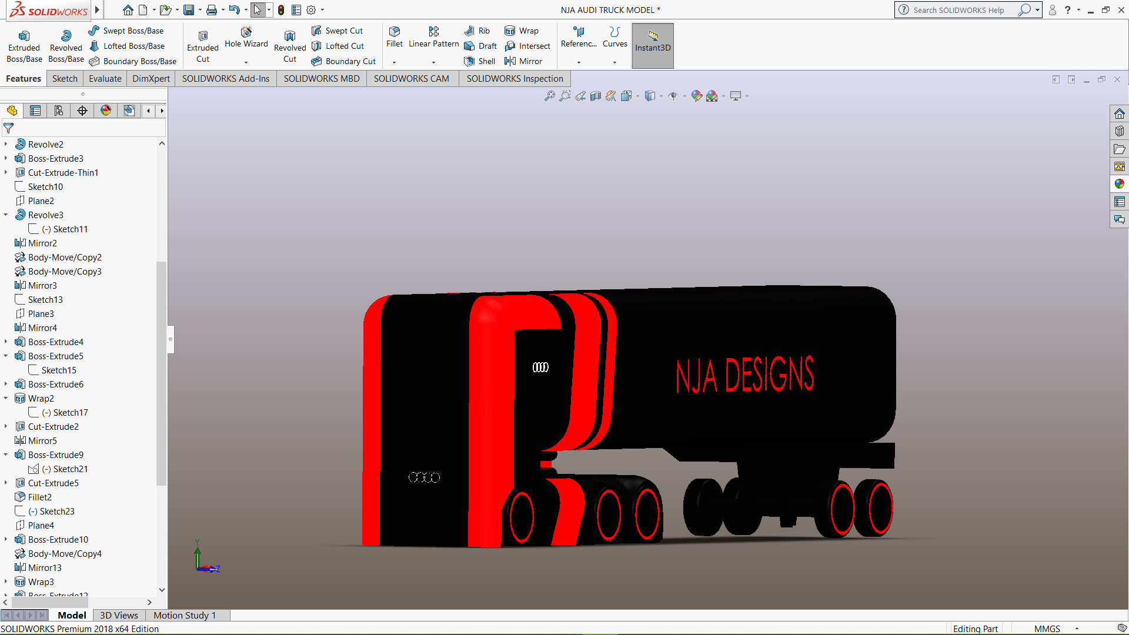Click the feature tree vertical scrollbar
Image resolution: width=1129 pixels, height=635 pixels.
(x=161, y=373)
